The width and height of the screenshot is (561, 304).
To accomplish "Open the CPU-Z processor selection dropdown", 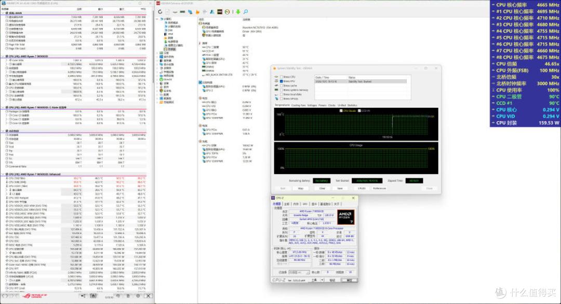I will 299,272.
